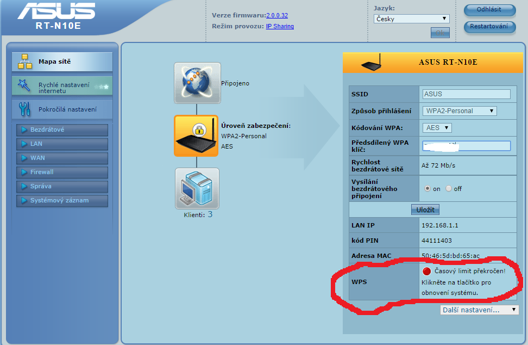Open the Systémový záznam log section
The height and width of the screenshot is (345, 528).
click(62, 201)
